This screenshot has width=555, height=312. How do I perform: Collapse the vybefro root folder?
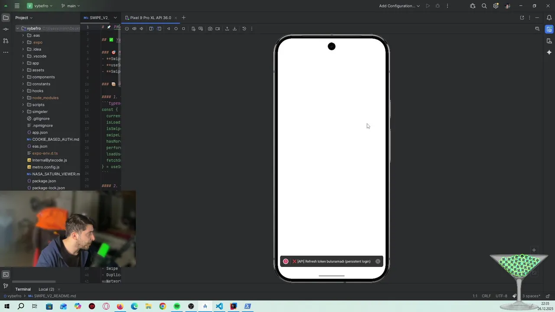pos(17,29)
